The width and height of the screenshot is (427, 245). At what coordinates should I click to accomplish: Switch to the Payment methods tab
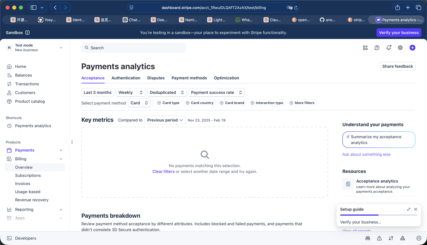pos(189,78)
